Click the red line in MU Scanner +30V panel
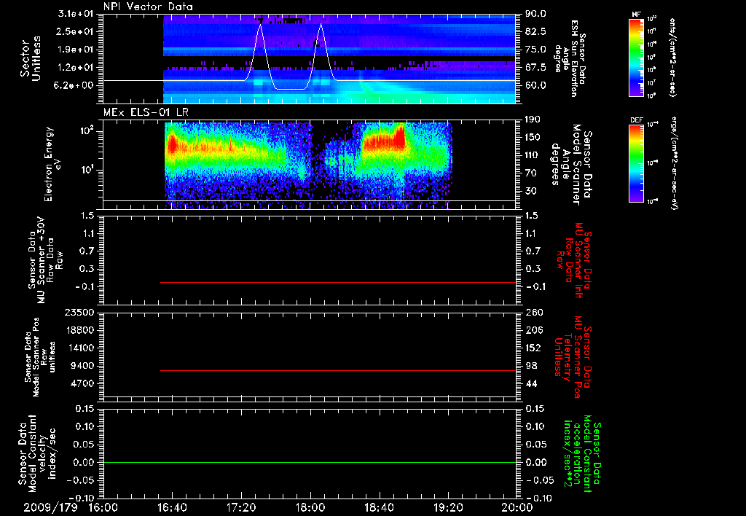 point(338,282)
